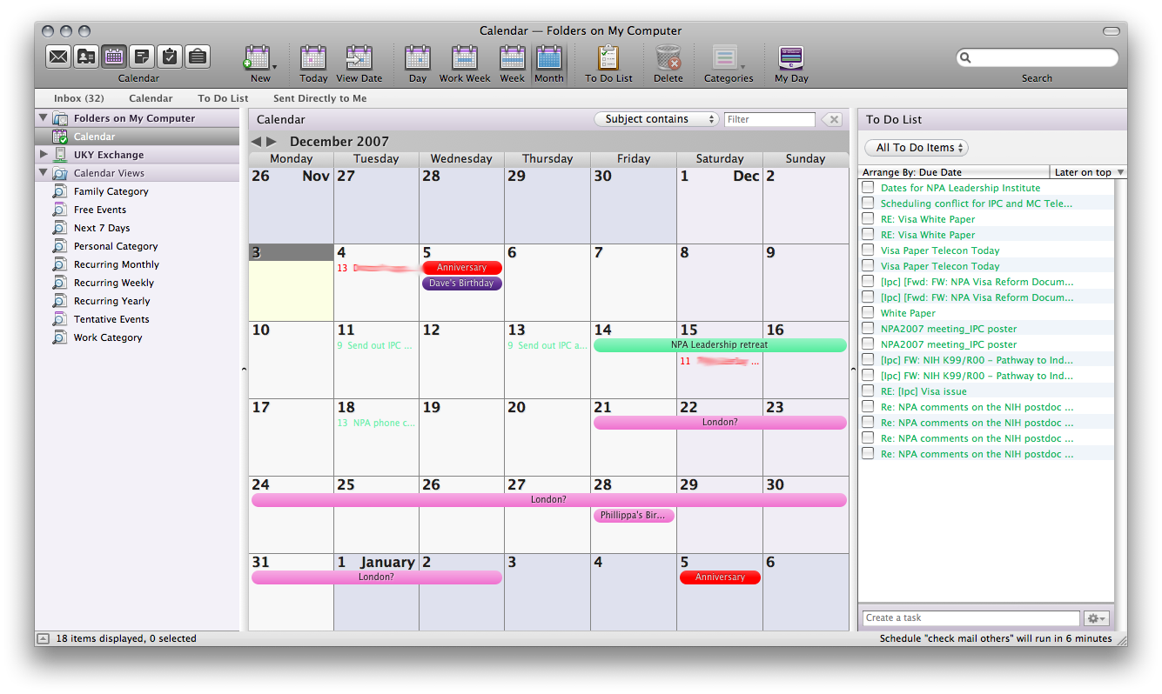Select To Do List favorites item
Viewport: 1162px width, 694px height.
[x=223, y=98]
